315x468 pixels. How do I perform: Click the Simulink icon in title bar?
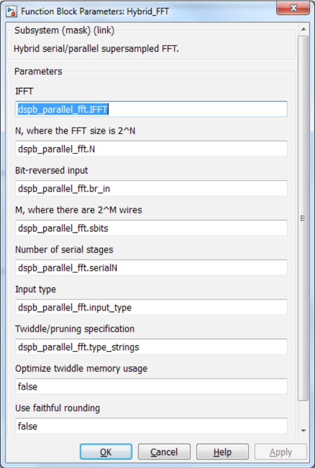(x=11, y=11)
